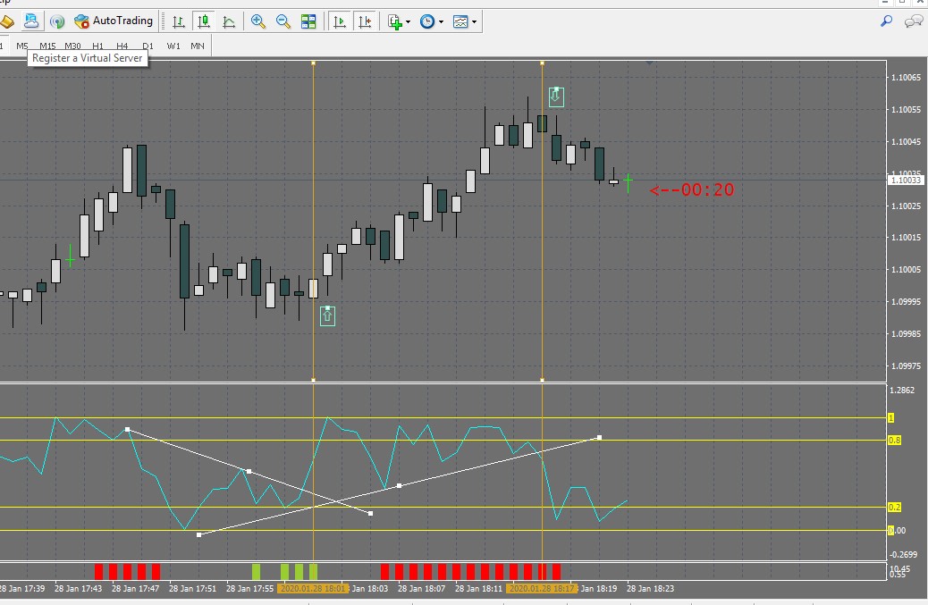Click the add Indicators icon
Viewport: 928px width, 605px height.
395,21
